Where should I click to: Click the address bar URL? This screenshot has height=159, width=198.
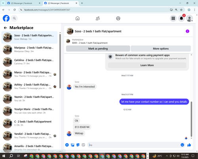[47, 10]
